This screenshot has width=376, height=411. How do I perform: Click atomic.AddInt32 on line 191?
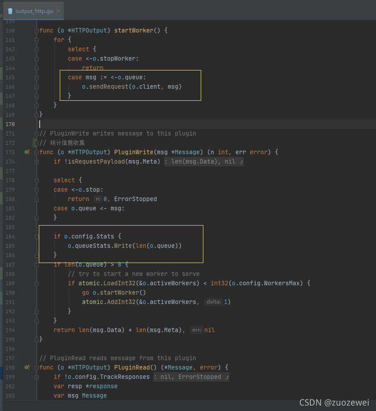pos(109,302)
